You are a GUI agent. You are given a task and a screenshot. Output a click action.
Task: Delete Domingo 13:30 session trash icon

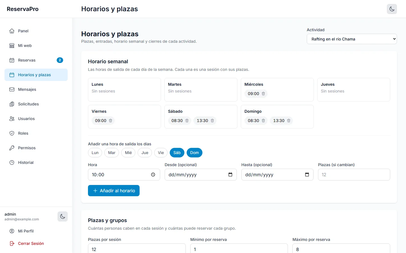pyautogui.click(x=289, y=121)
